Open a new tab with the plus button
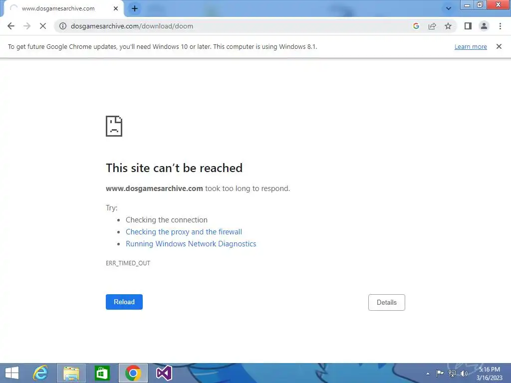Viewport: 511px width, 383px height. click(x=135, y=8)
